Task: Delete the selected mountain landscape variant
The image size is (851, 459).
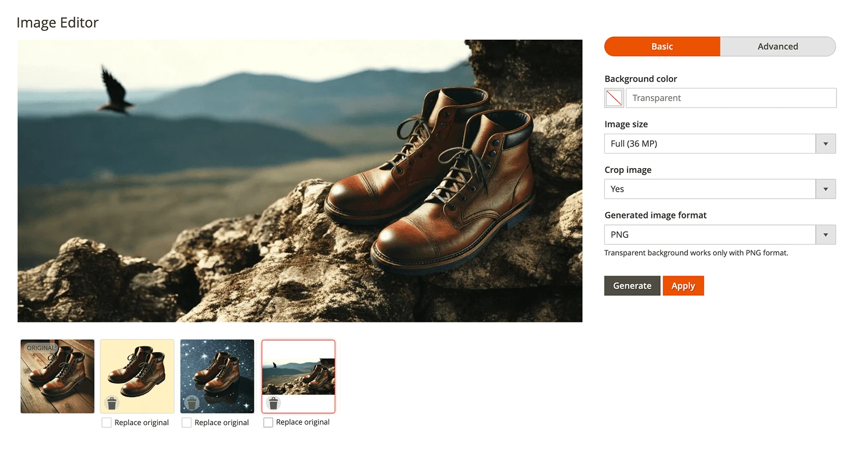Action: (x=273, y=403)
